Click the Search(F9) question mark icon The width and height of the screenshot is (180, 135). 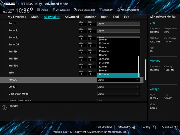coord(100,10)
